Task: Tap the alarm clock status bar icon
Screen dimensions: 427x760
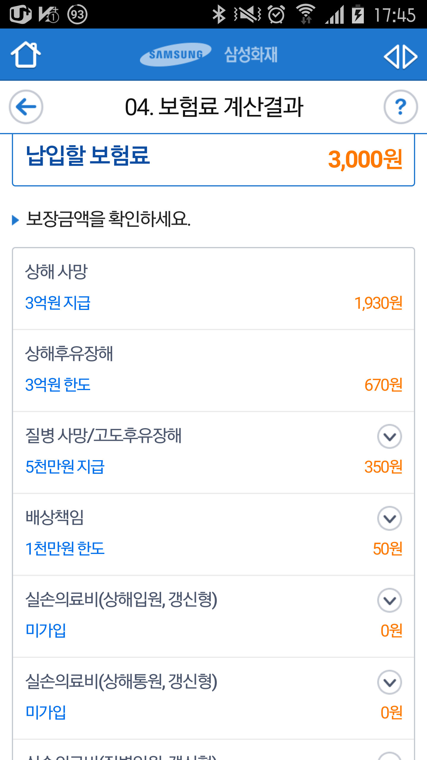Action: tap(276, 14)
